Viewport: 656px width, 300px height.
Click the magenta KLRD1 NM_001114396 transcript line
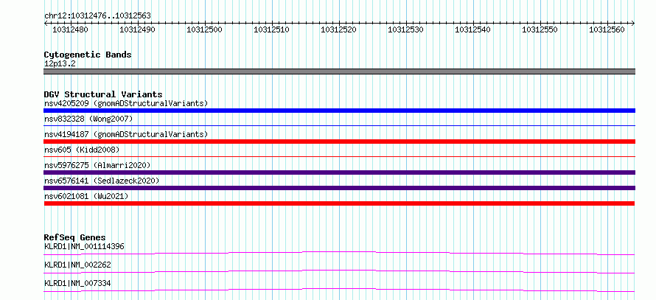339,253
